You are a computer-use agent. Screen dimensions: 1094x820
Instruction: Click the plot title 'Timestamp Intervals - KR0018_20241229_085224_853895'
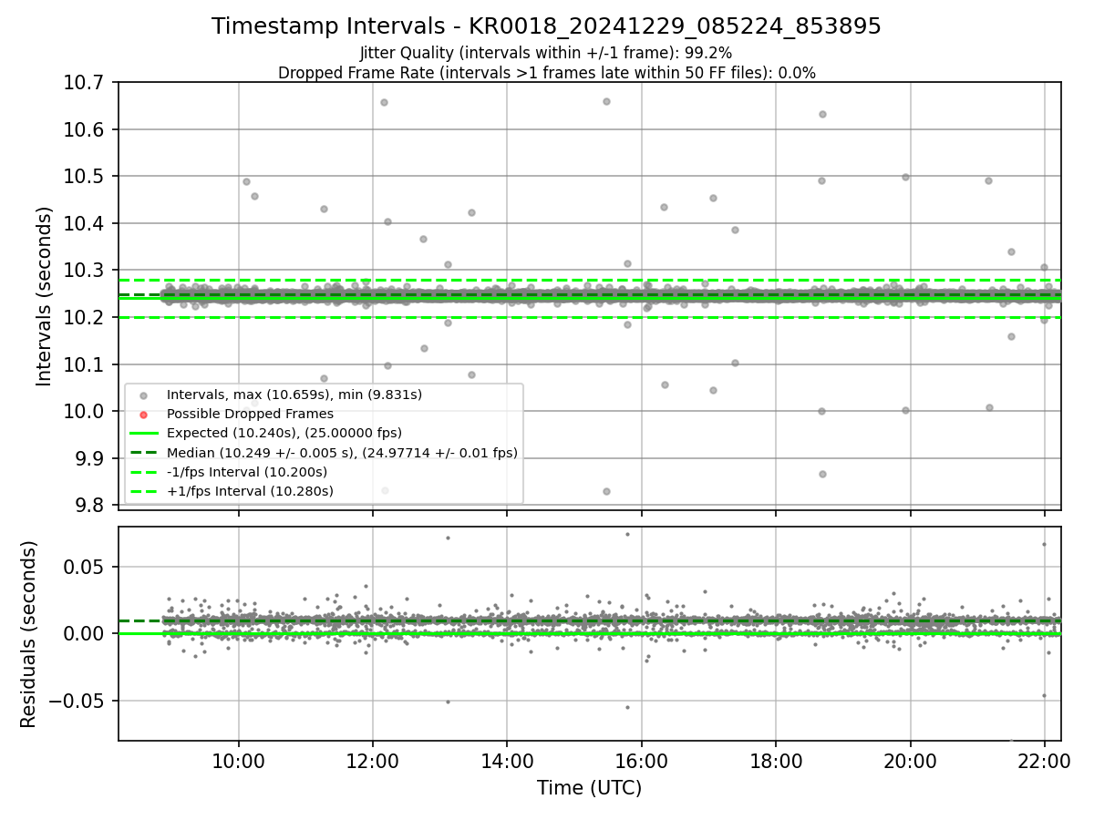(546, 26)
